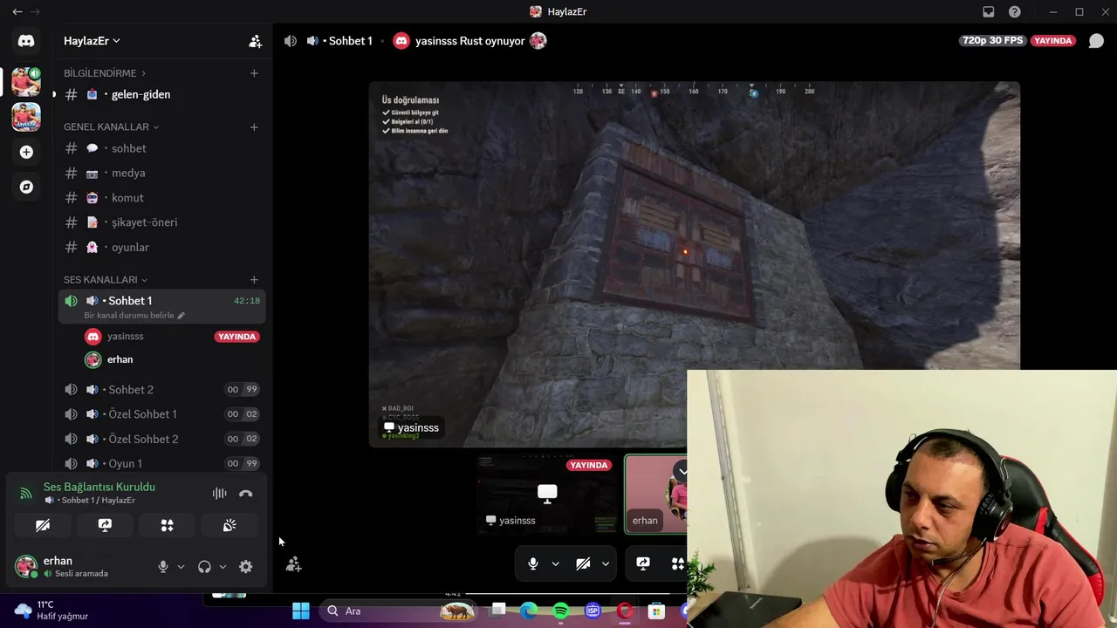Open the weather widget showing 11°C
The image size is (1117, 628).
pos(52,611)
